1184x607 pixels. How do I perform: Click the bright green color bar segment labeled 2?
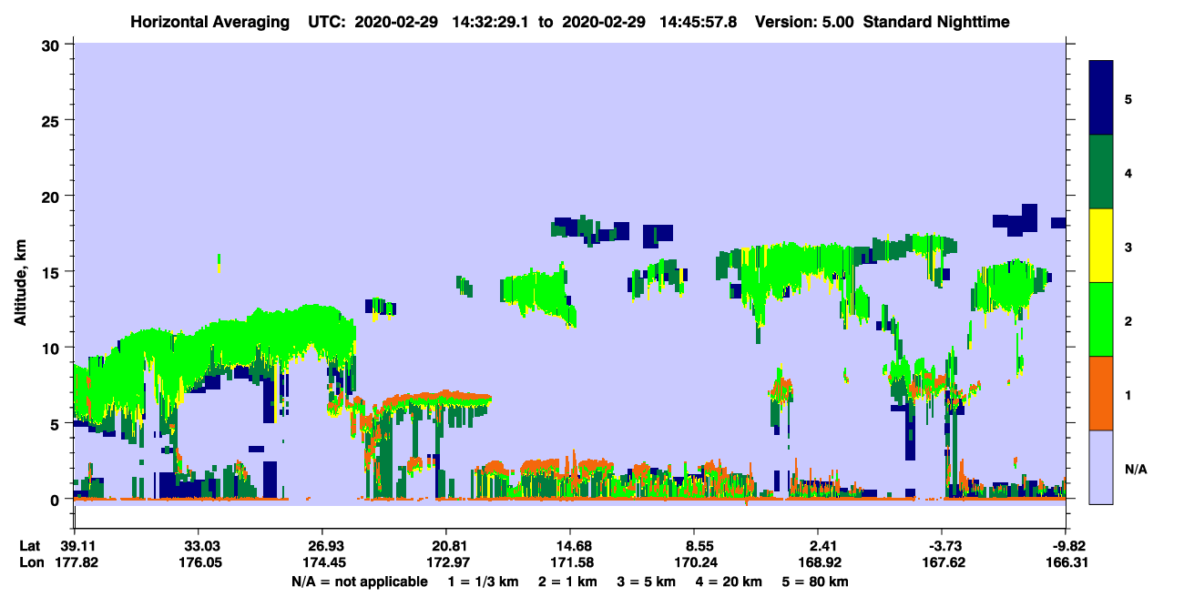click(x=1101, y=319)
